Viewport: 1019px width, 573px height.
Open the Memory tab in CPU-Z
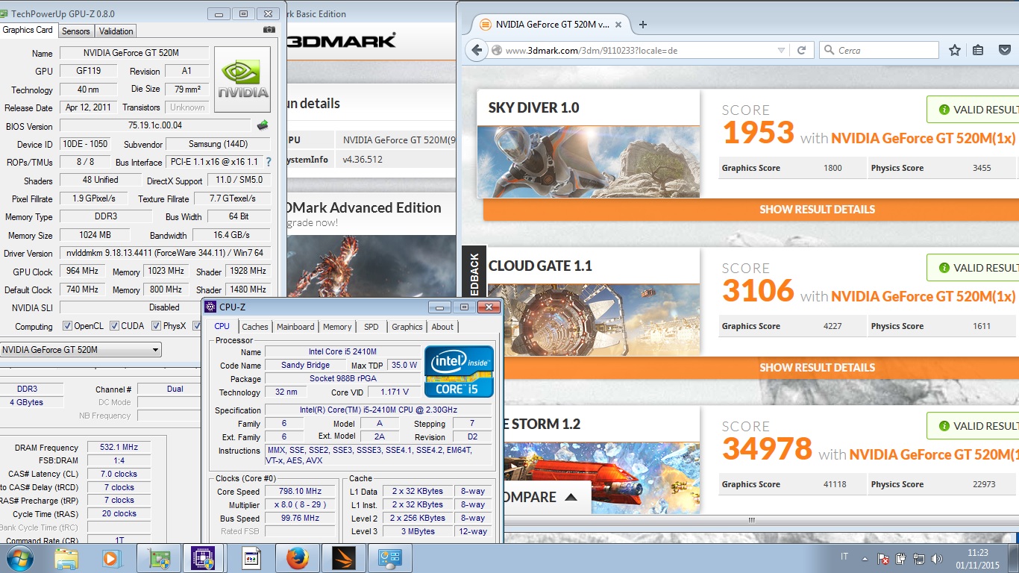click(337, 327)
